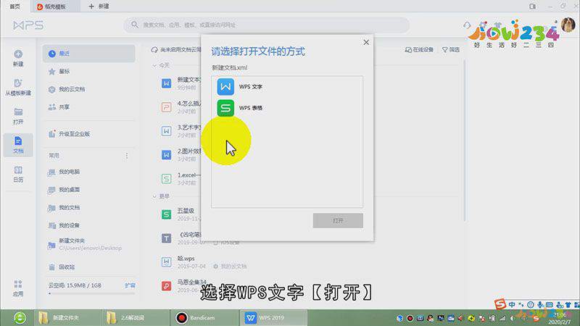Open 新建文件夹 on the taskbar
Image resolution: width=580 pixels, height=326 pixels.
pyautogui.click(x=68, y=317)
